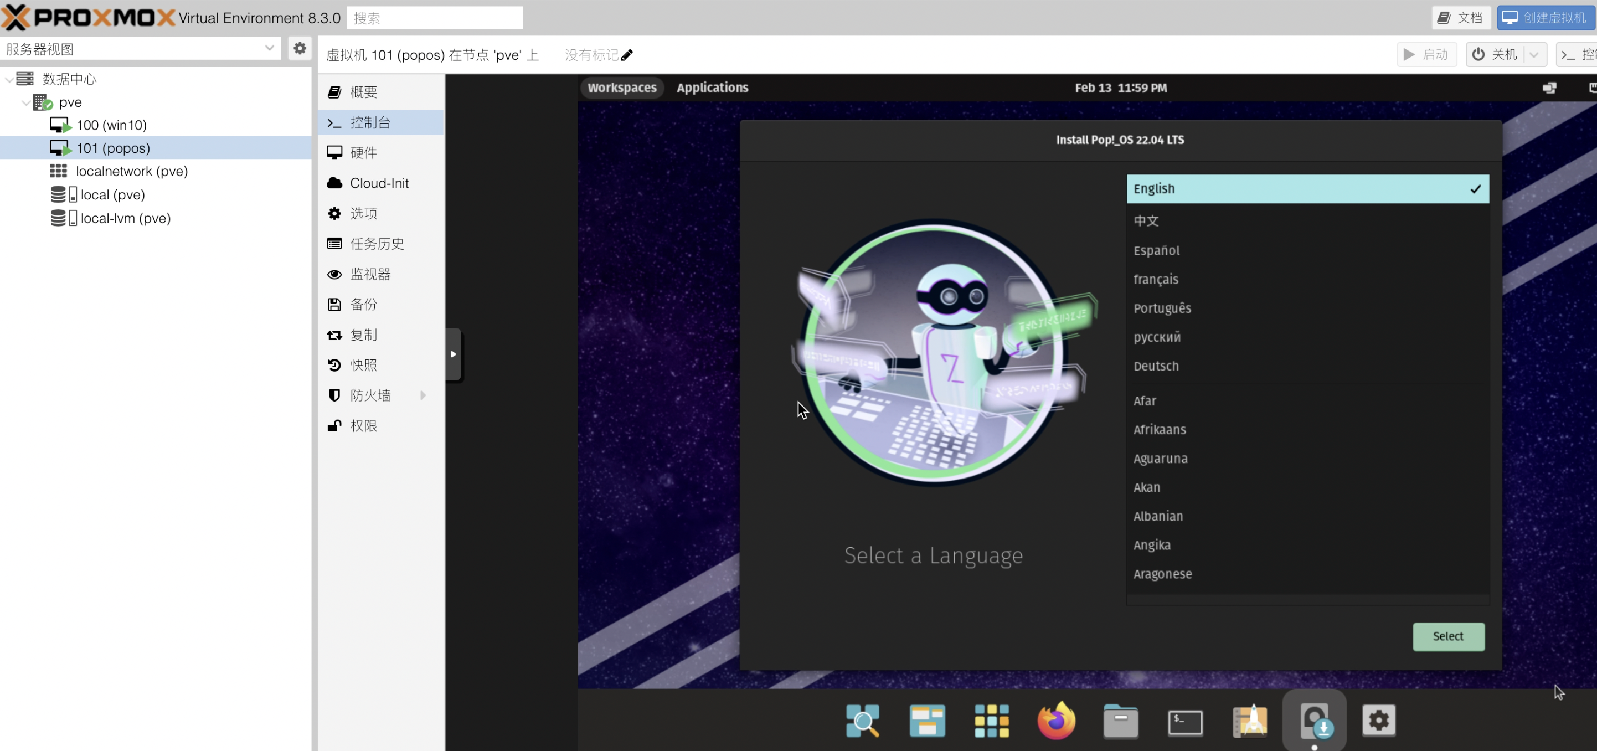Image resolution: width=1597 pixels, height=751 pixels.
Task: Select VM 101 (popos) in the tree
Action: click(156, 147)
